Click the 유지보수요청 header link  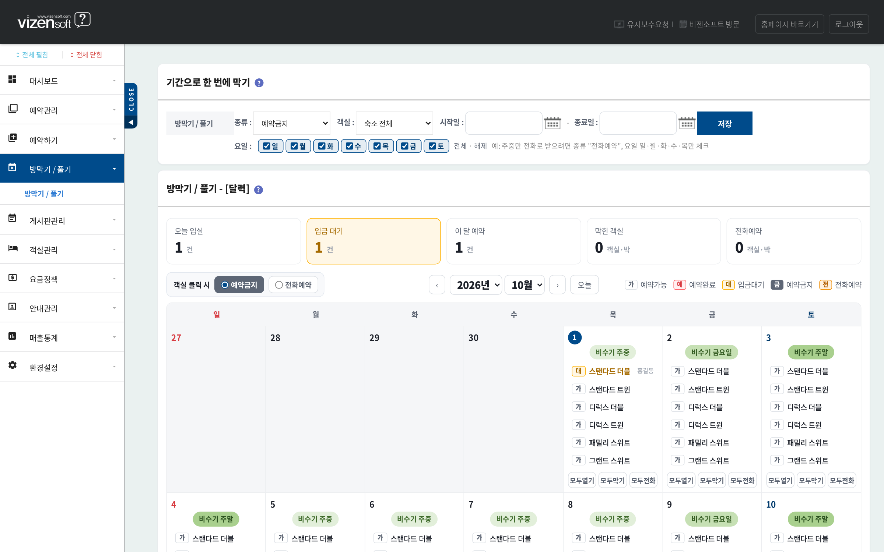[x=641, y=24]
